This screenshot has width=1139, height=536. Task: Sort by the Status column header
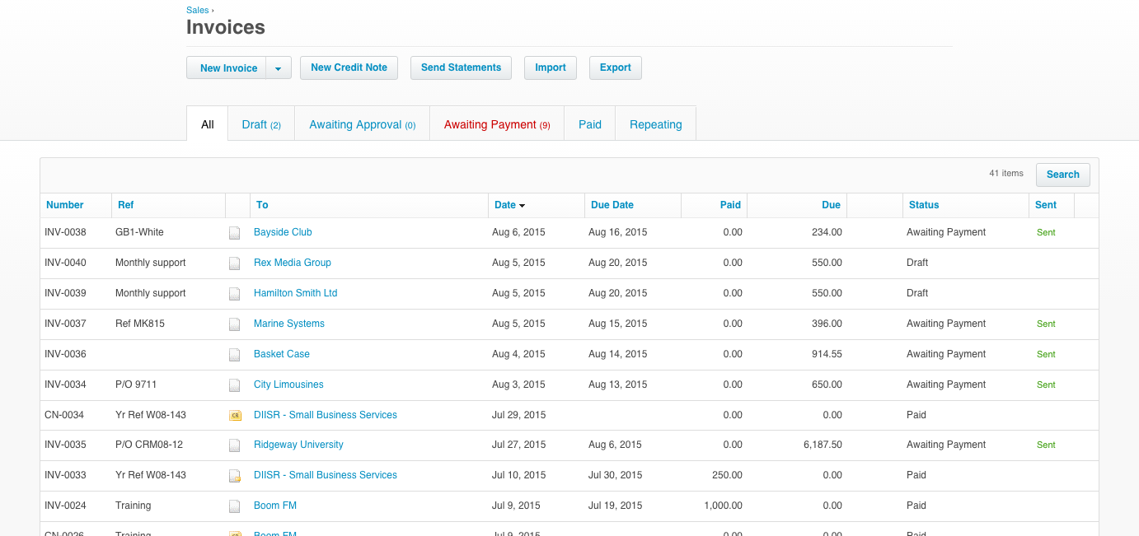[x=924, y=205]
